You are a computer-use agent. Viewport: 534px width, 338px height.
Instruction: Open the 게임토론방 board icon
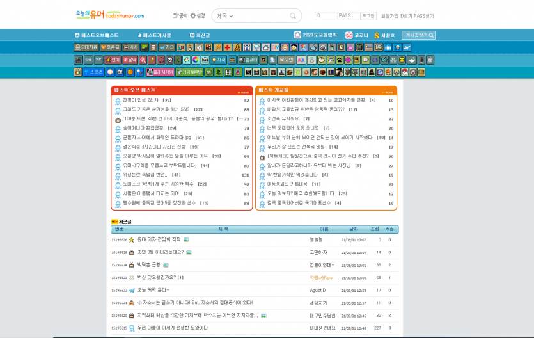(x=189, y=72)
